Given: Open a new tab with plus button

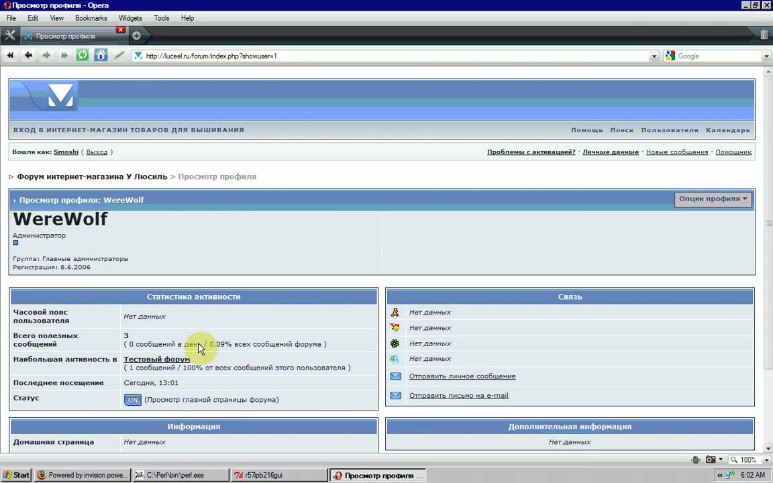Looking at the screenshot, I should (137, 36).
